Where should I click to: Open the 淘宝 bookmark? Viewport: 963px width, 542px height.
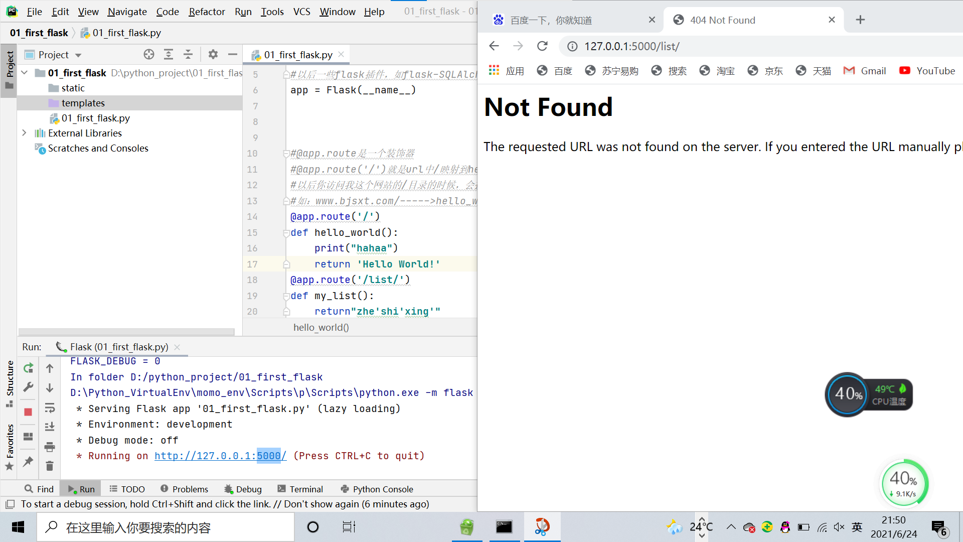click(x=717, y=71)
